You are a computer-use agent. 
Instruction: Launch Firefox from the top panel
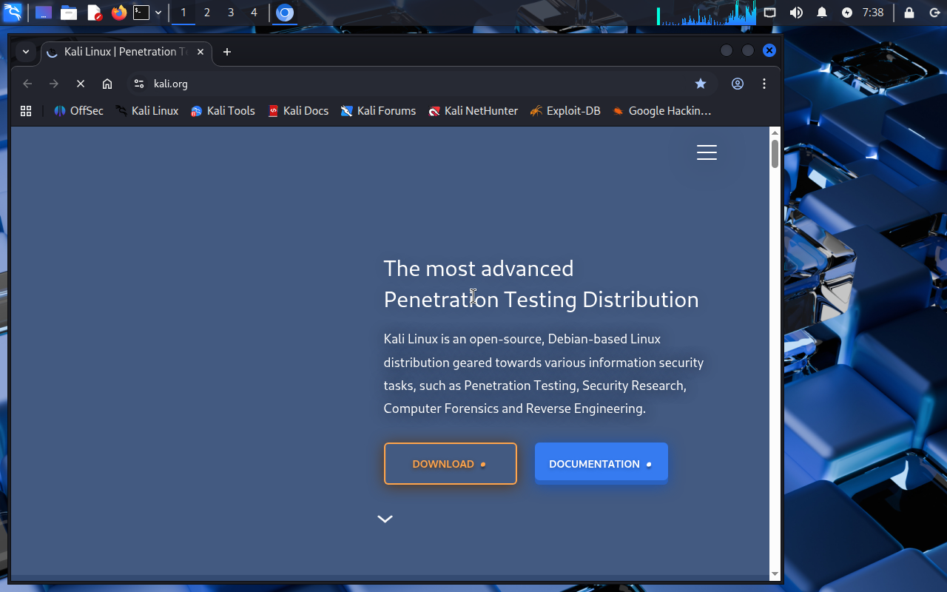118,13
